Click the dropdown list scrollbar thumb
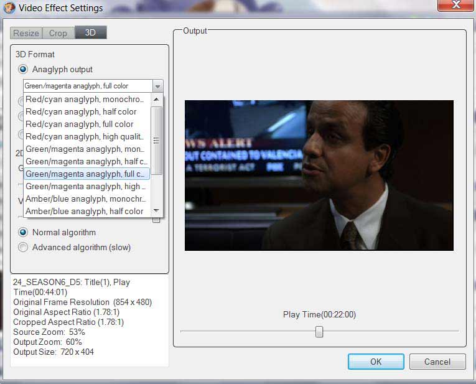476x384 pixels. pos(156,141)
